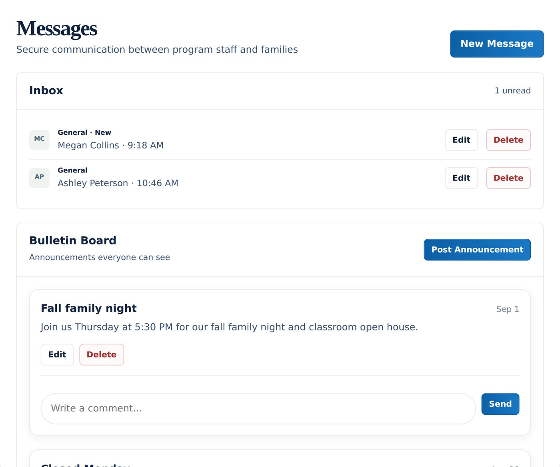The image size is (560, 467).
Task: Click the Inbox heading
Action: tap(46, 91)
